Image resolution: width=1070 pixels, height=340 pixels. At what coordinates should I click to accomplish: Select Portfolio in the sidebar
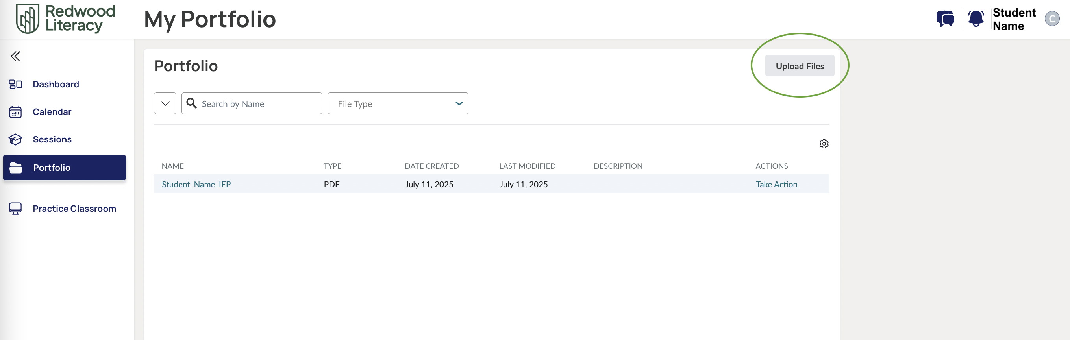pyautogui.click(x=65, y=168)
